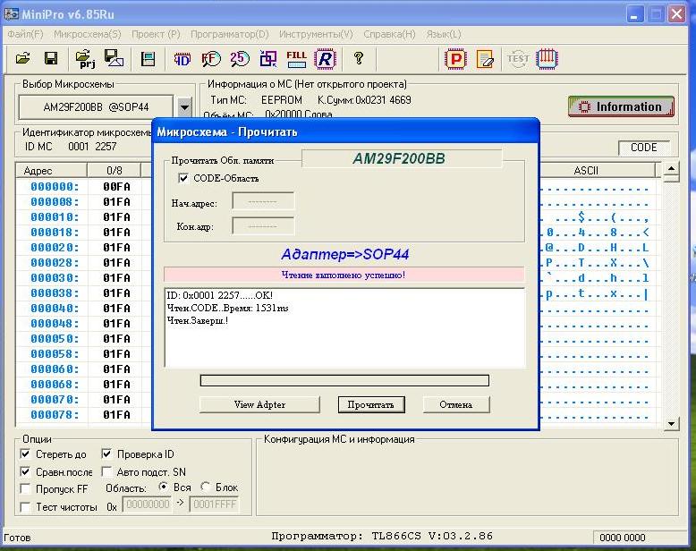
Task: Open the chip selection dropdown arrow
Action: pos(184,107)
